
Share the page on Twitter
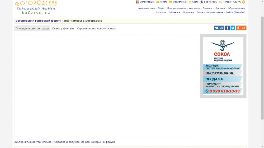point(233,28)
